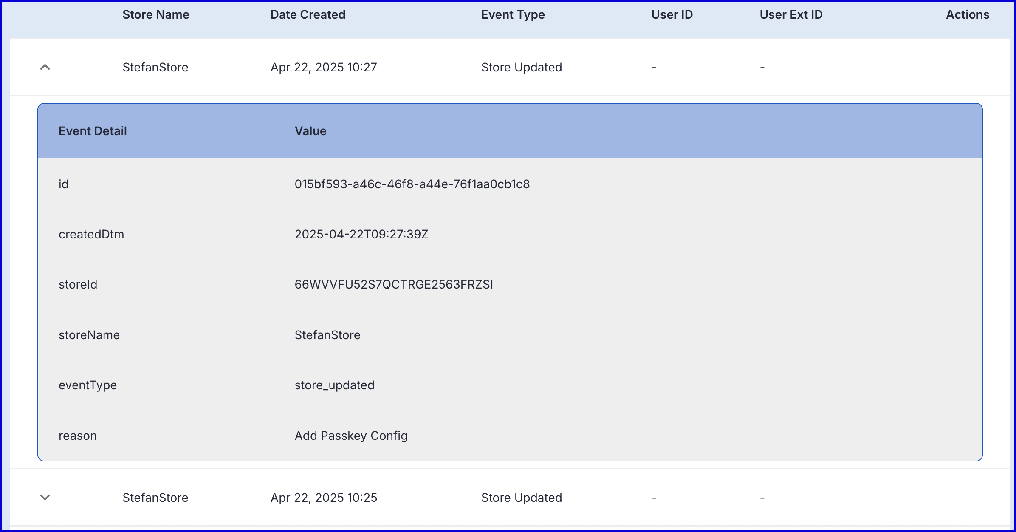Click the User Ext ID column header

pos(791,14)
